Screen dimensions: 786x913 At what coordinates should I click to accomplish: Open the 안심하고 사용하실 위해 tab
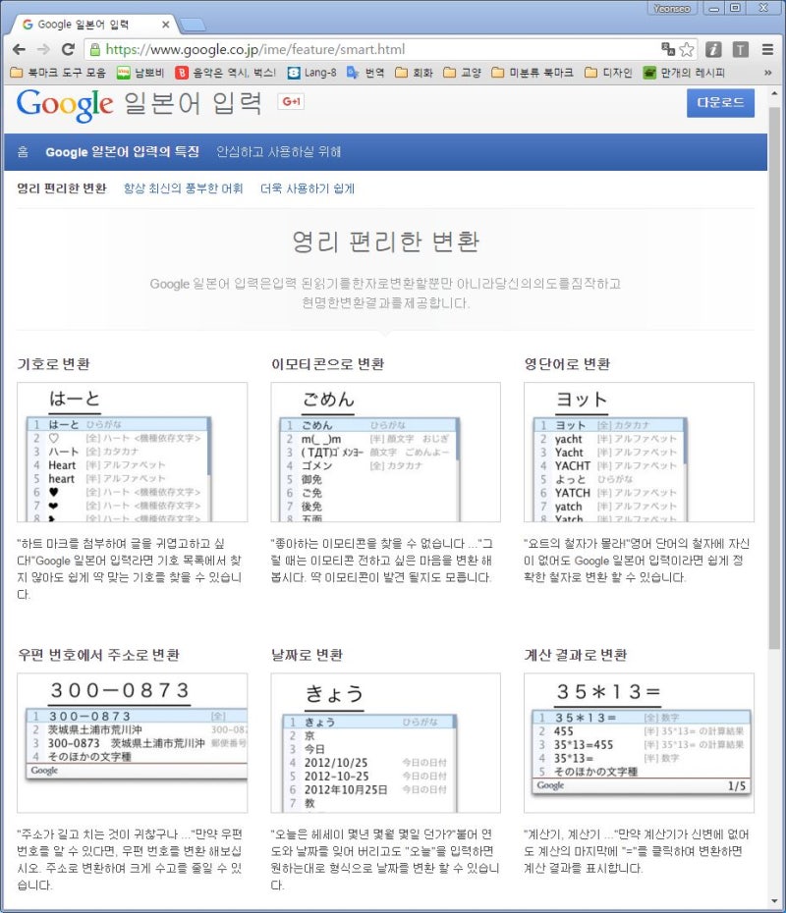[278, 152]
